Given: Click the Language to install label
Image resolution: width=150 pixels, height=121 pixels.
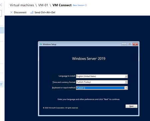Looking at the screenshot, I should 67,76.
